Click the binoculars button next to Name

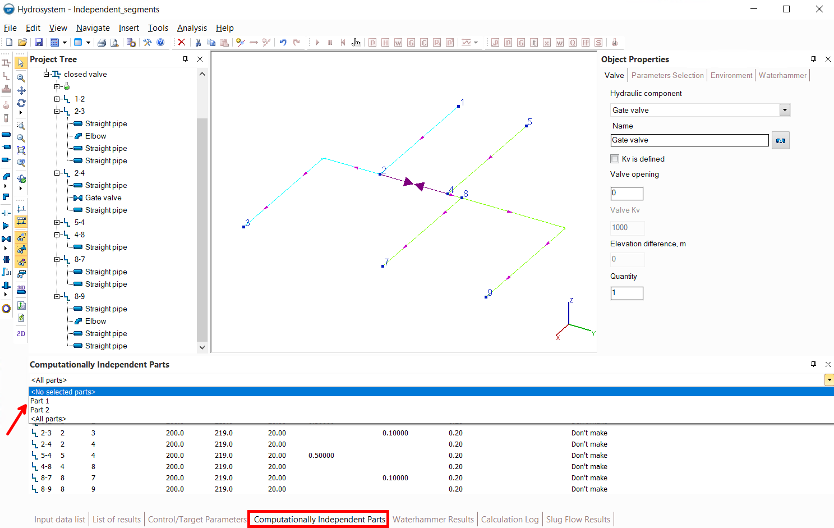[x=780, y=140]
